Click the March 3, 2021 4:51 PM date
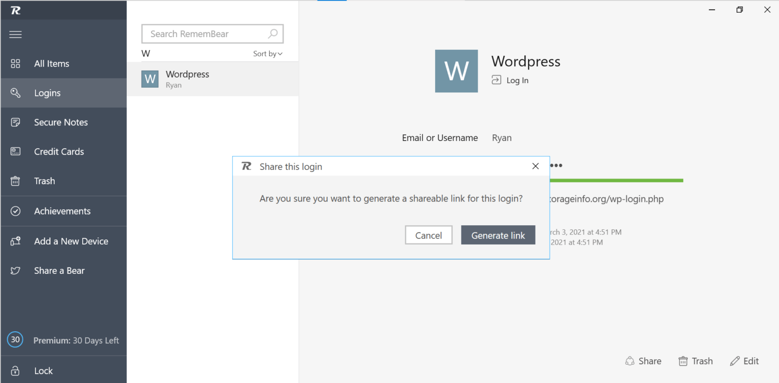 (586, 232)
